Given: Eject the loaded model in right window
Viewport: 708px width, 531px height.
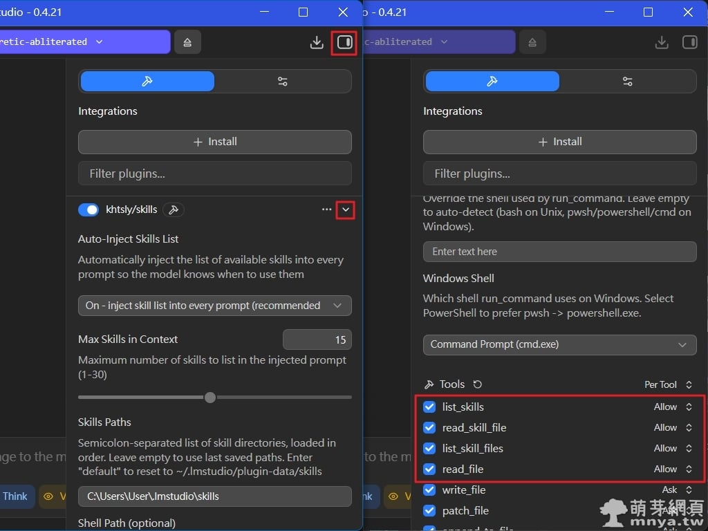Looking at the screenshot, I should tap(532, 42).
